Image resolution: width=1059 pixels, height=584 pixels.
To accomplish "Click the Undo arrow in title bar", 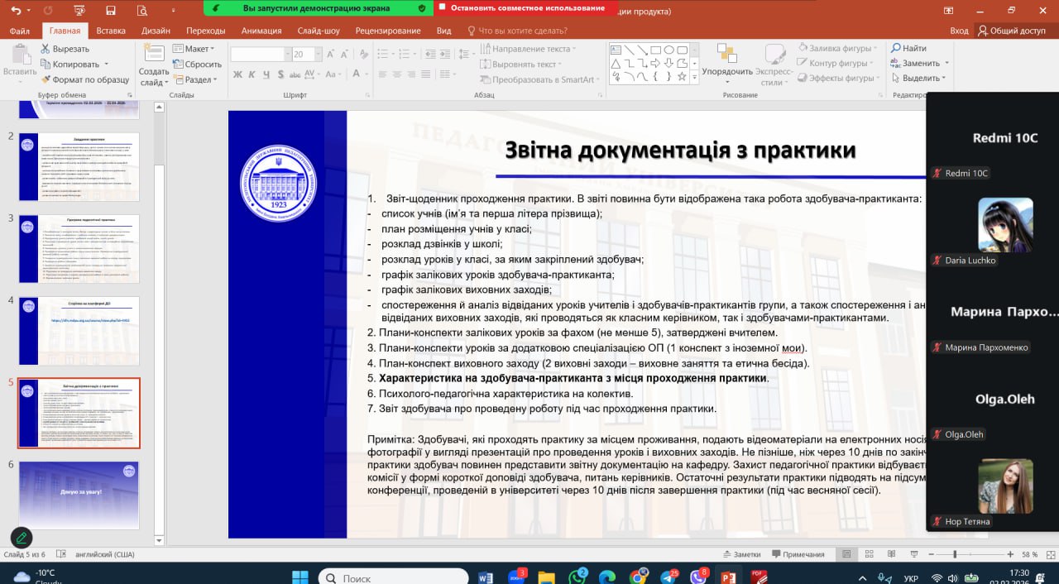I will click(x=17, y=10).
